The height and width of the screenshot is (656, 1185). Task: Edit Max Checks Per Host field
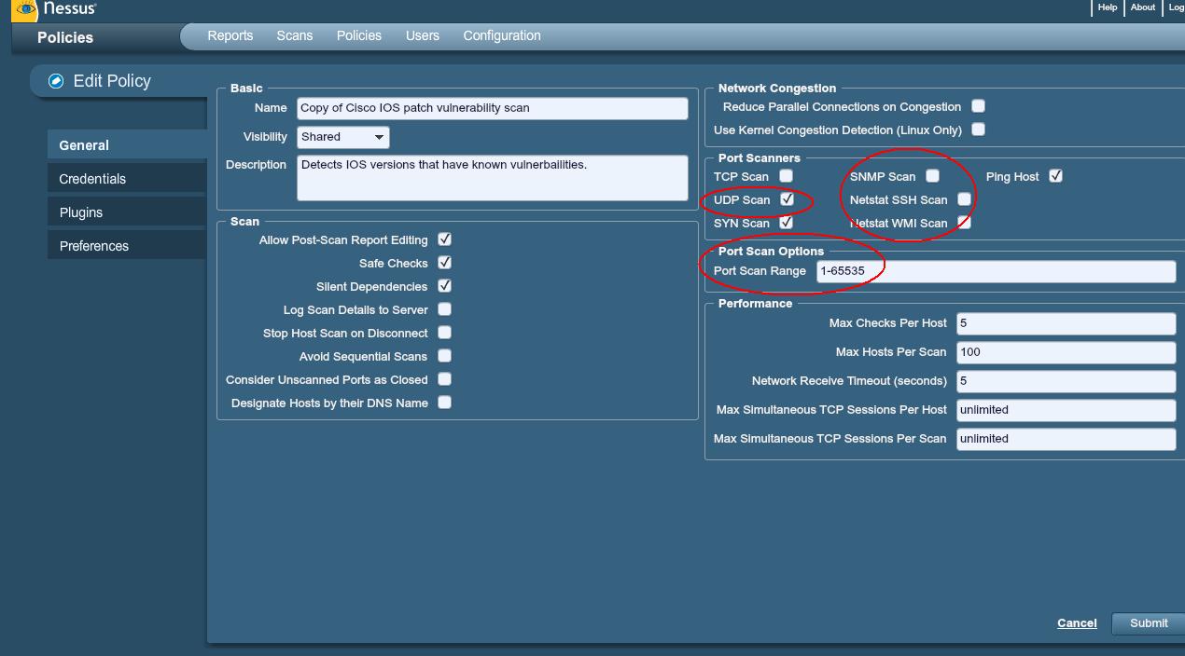pyautogui.click(x=1066, y=323)
